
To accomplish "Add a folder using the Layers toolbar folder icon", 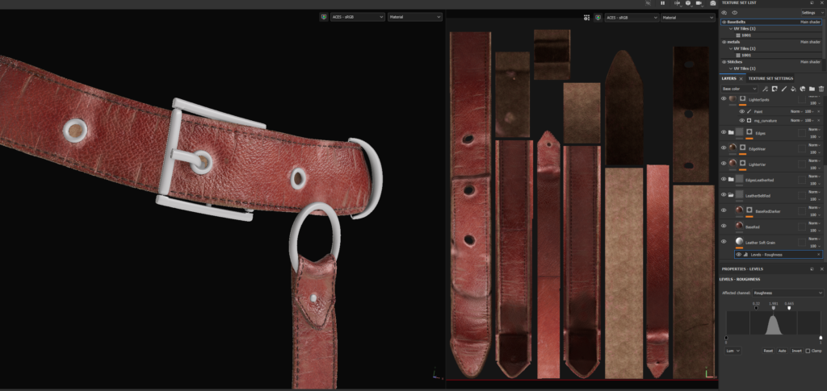I will tap(812, 89).
